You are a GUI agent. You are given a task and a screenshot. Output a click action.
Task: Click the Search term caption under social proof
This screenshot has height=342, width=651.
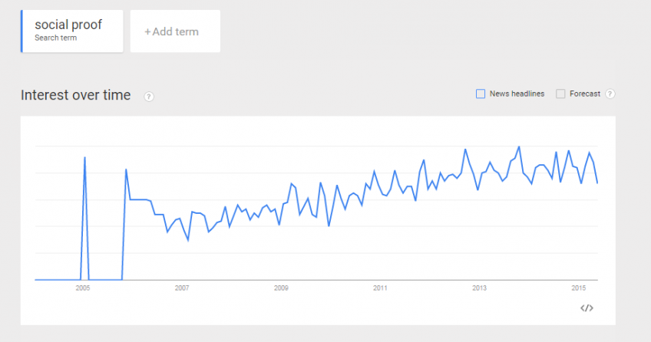pyautogui.click(x=55, y=38)
